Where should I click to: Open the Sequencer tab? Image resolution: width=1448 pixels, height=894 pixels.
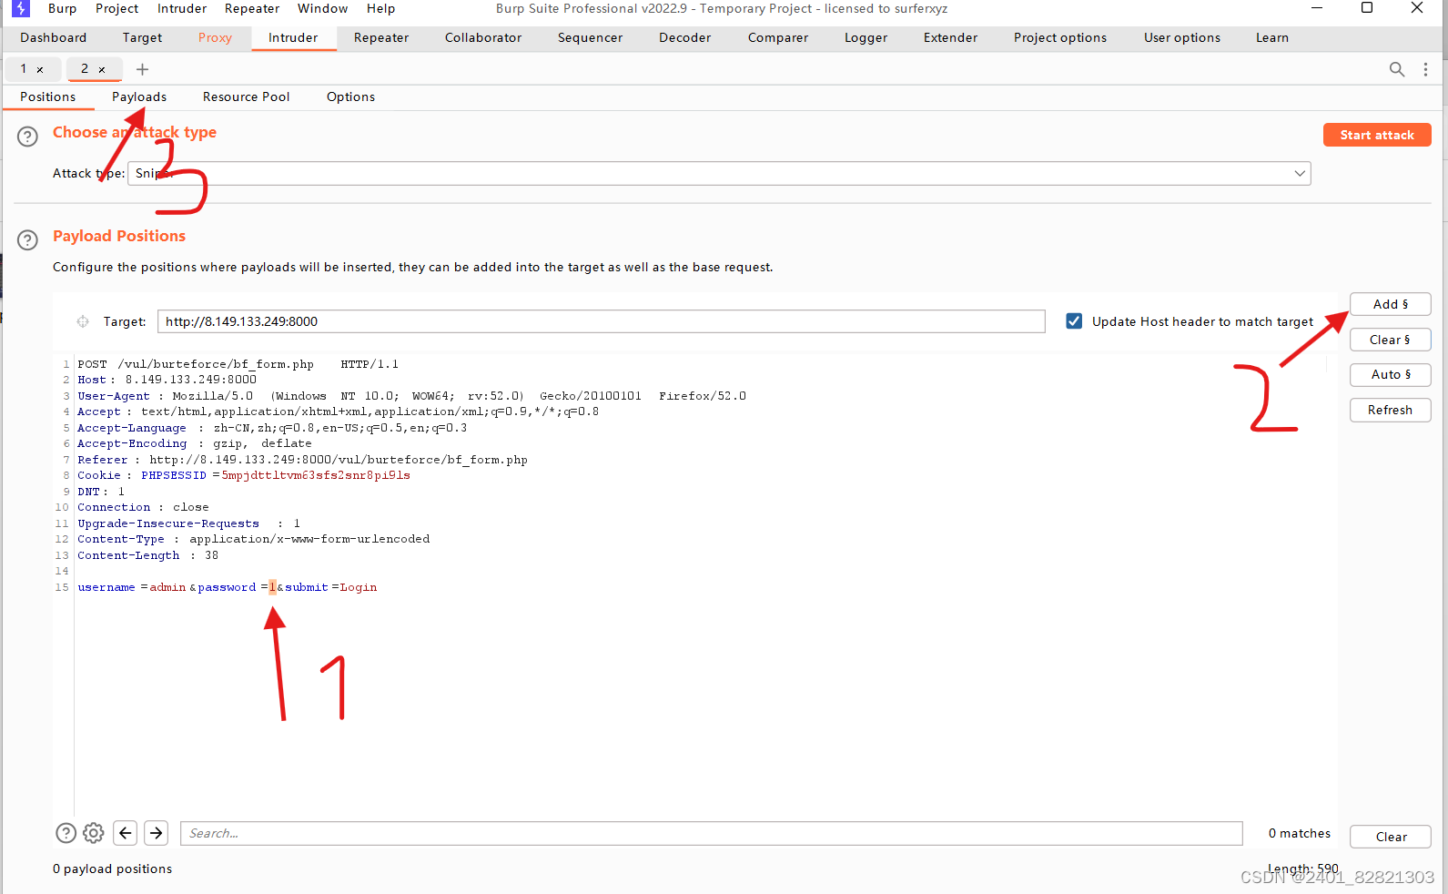pyautogui.click(x=591, y=37)
